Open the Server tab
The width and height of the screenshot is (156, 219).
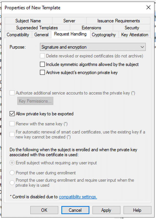tap(69, 21)
